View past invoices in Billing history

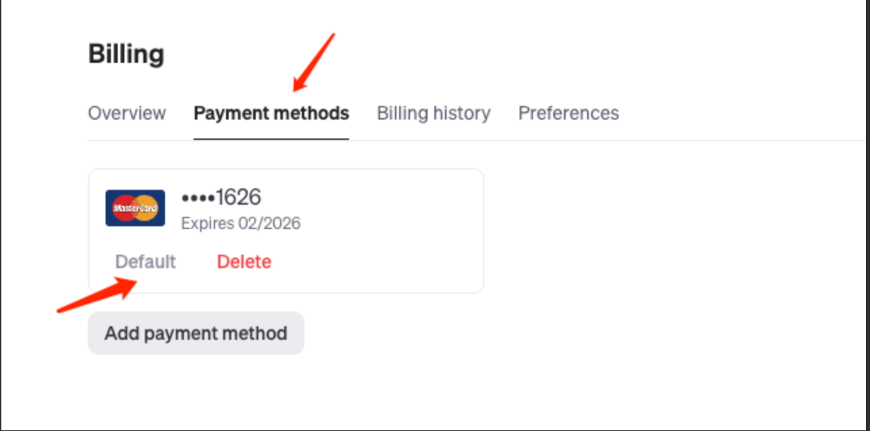pos(433,113)
